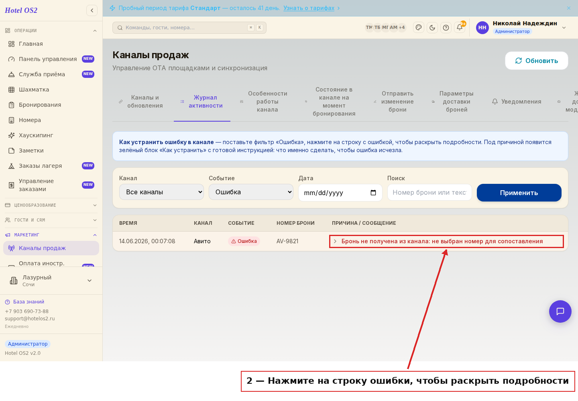This screenshot has height=401, width=578.
Task: Click the +4 users avatar
Action: (x=402, y=28)
